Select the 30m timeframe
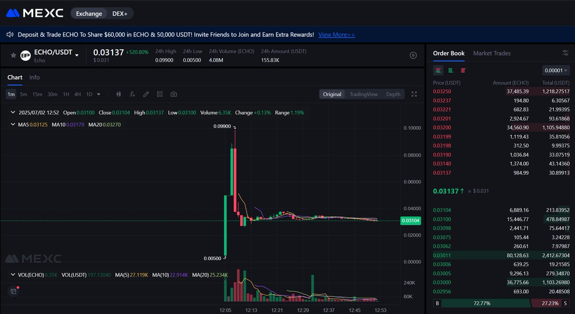 click(53, 94)
